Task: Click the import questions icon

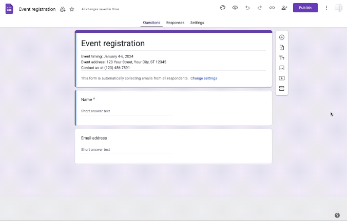Action: coord(282,48)
